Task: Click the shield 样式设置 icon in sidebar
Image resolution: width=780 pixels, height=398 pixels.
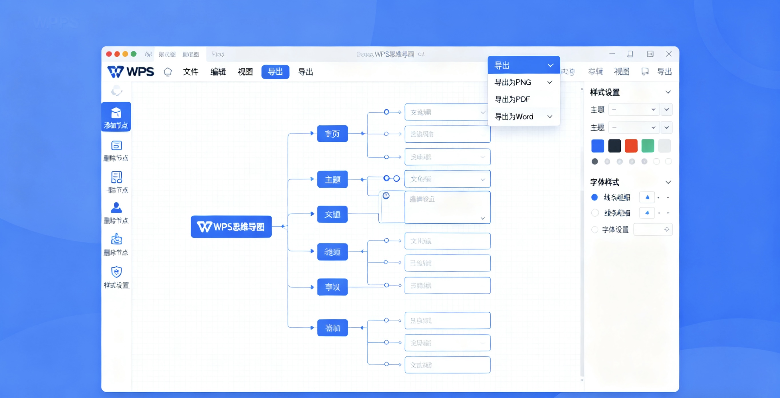Action: [116, 272]
